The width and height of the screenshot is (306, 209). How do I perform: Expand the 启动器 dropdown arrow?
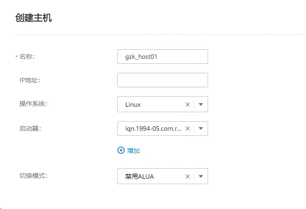tap(201, 128)
